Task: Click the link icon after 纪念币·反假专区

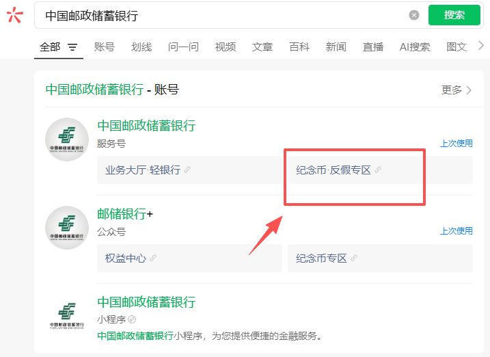Action: pos(378,170)
